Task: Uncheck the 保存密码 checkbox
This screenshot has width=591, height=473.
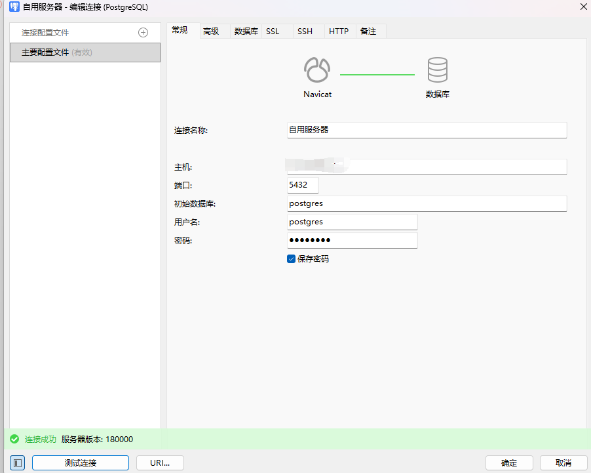Action: [291, 259]
